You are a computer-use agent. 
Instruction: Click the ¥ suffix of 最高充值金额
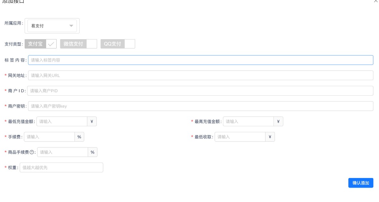pos(278,122)
